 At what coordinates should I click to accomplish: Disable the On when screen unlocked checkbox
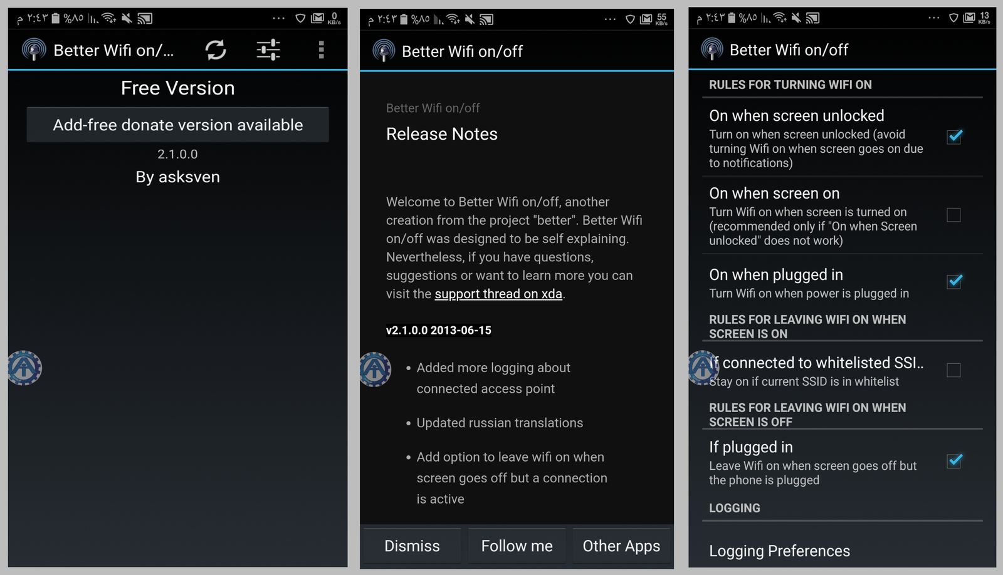click(x=953, y=137)
